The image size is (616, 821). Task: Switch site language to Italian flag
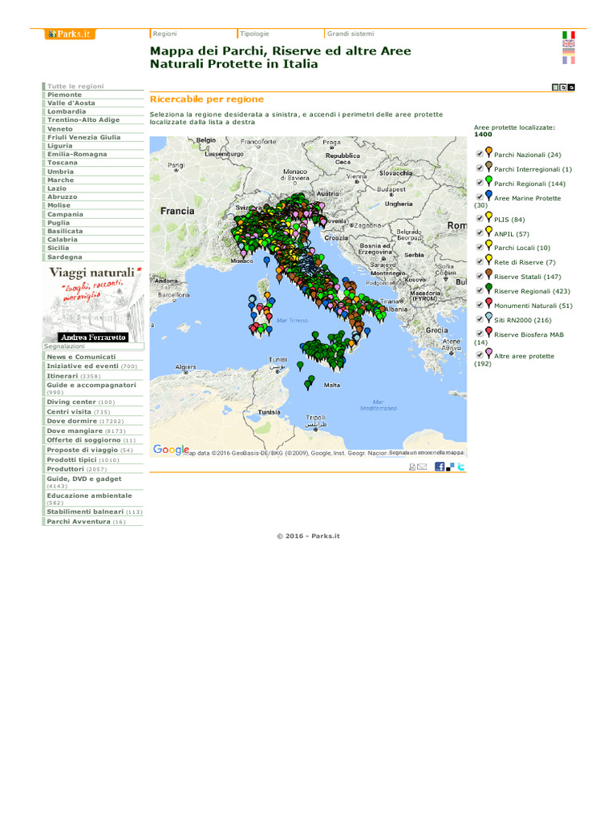click(569, 35)
